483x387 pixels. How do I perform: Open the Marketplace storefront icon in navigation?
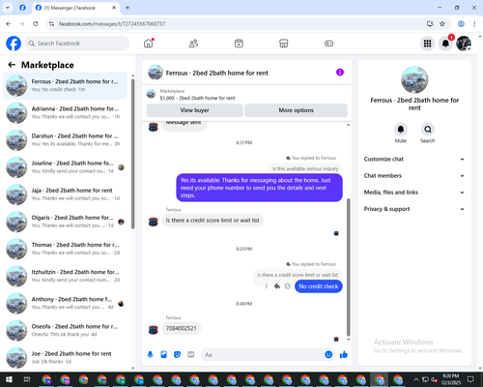point(284,44)
